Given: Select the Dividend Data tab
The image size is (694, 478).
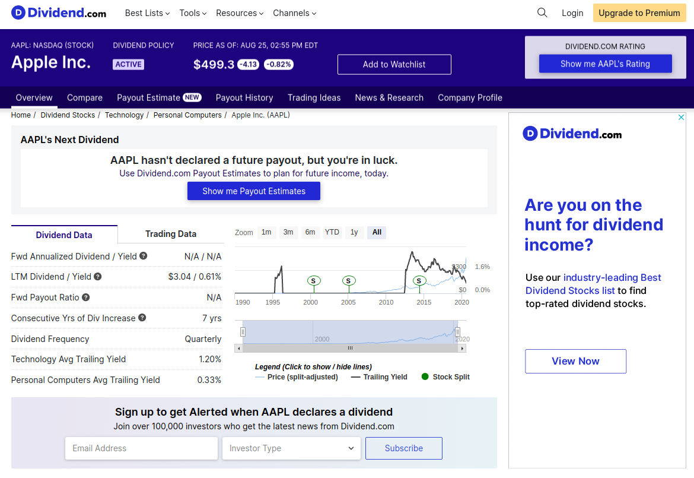Looking at the screenshot, I should coord(64,235).
